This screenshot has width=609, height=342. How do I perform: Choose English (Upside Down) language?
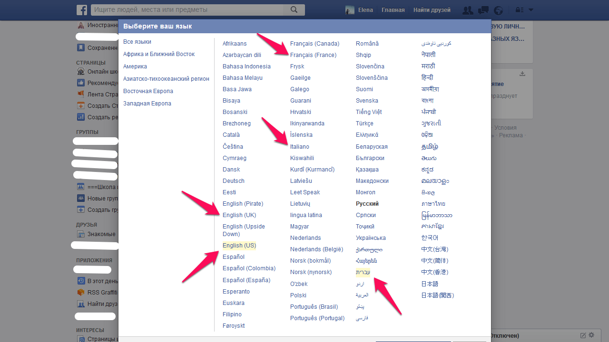coord(244,230)
